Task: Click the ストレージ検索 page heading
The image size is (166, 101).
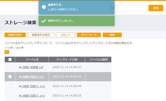Action: 20,22
